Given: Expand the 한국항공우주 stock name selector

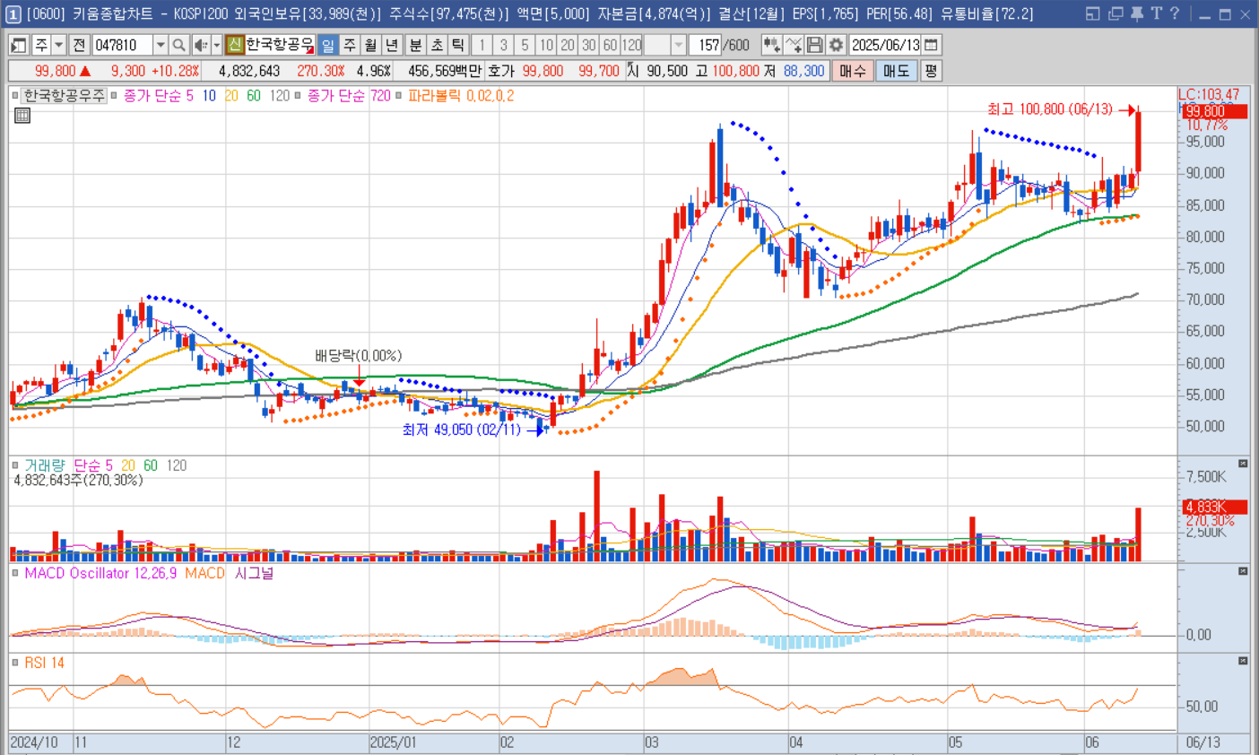Looking at the screenshot, I should click(280, 45).
